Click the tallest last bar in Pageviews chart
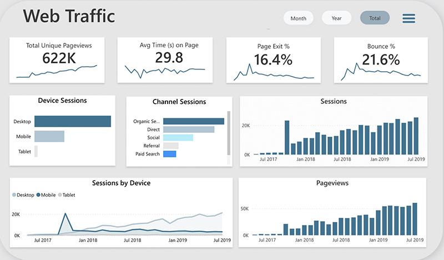The image size is (444, 260). coord(415,219)
